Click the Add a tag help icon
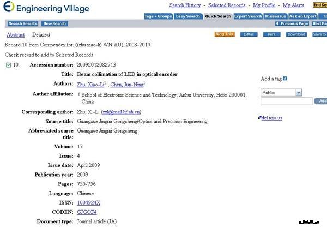The width and height of the screenshot is (327, 228). [x=285, y=79]
